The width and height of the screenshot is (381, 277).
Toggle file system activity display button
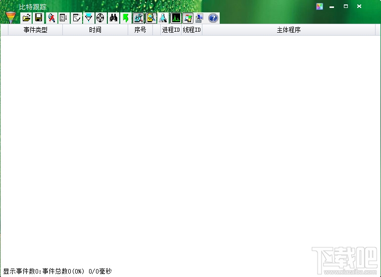(x=151, y=18)
